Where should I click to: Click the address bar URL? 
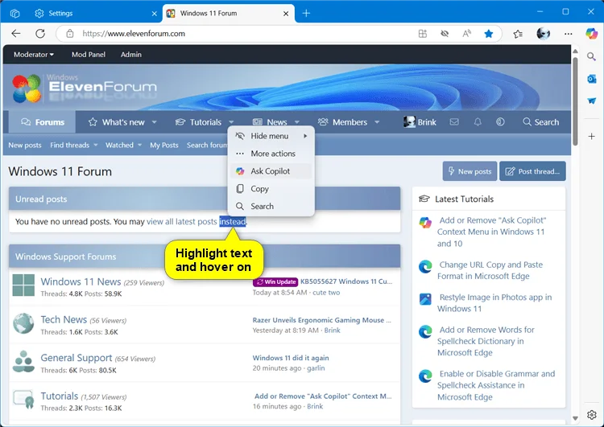pos(134,34)
